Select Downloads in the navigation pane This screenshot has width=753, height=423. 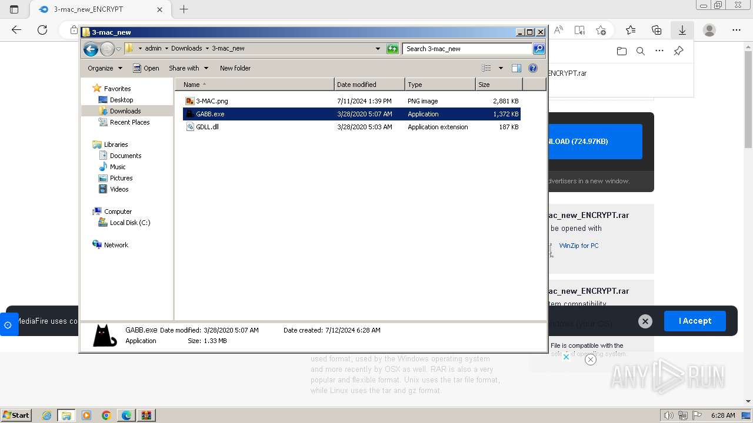pyautogui.click(x=125, y=111)
